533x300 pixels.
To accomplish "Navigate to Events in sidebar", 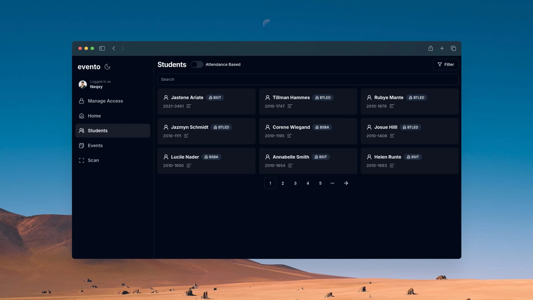I will pyautogui.click(x=95, y=146).
